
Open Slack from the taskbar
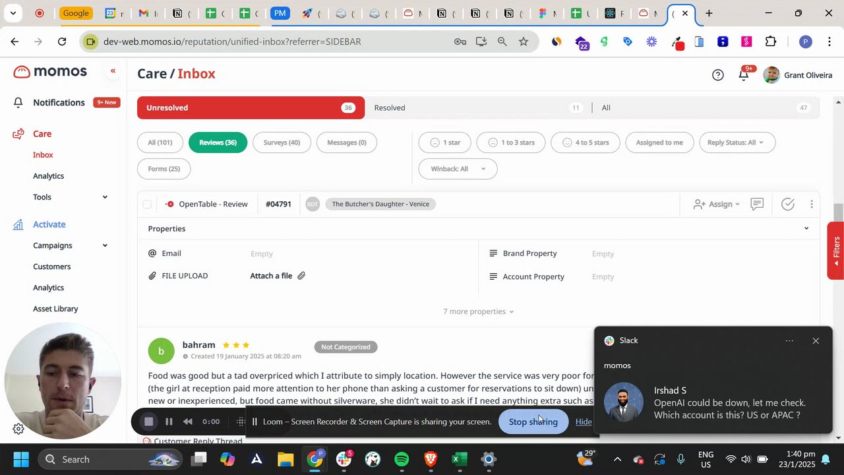(344, 459)
